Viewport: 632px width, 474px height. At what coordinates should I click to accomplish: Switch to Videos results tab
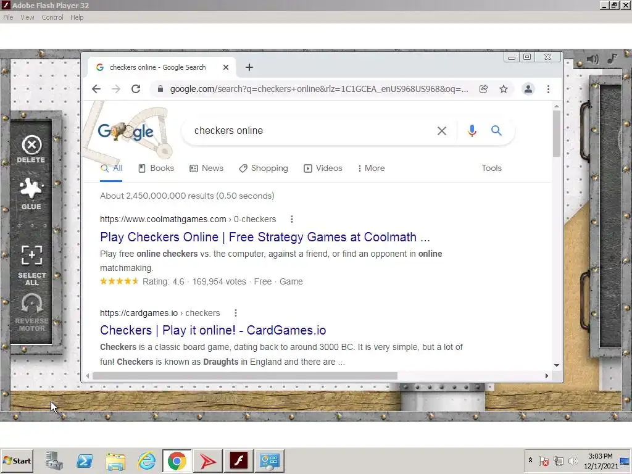[323, 168]
